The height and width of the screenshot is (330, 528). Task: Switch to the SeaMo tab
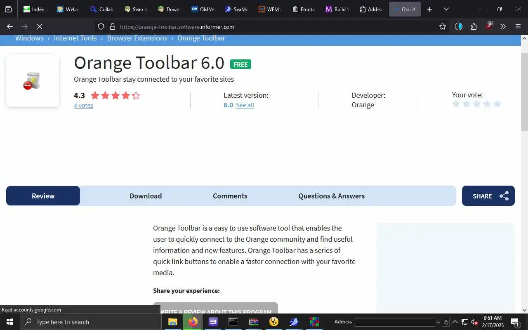(x=236, y=9)
